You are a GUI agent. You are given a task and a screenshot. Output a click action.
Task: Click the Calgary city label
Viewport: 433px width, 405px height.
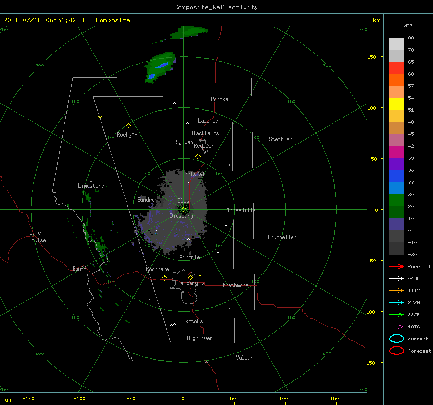(188, 283)
